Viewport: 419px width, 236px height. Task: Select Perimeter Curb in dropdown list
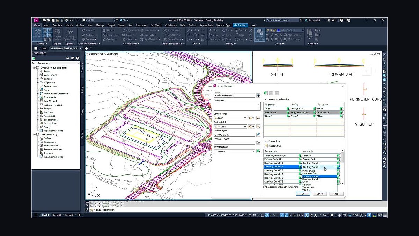pyautogui.click(x=319, y=173)
